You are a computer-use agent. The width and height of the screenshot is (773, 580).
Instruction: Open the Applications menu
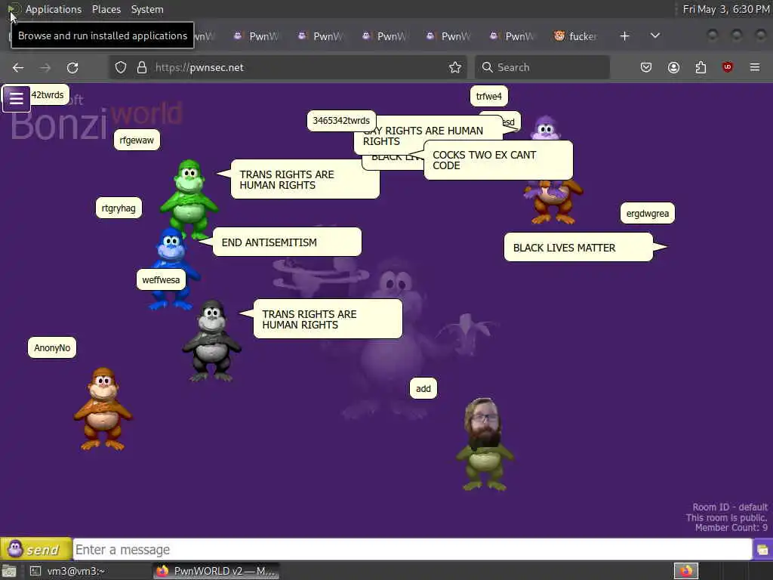coord(54,9)
